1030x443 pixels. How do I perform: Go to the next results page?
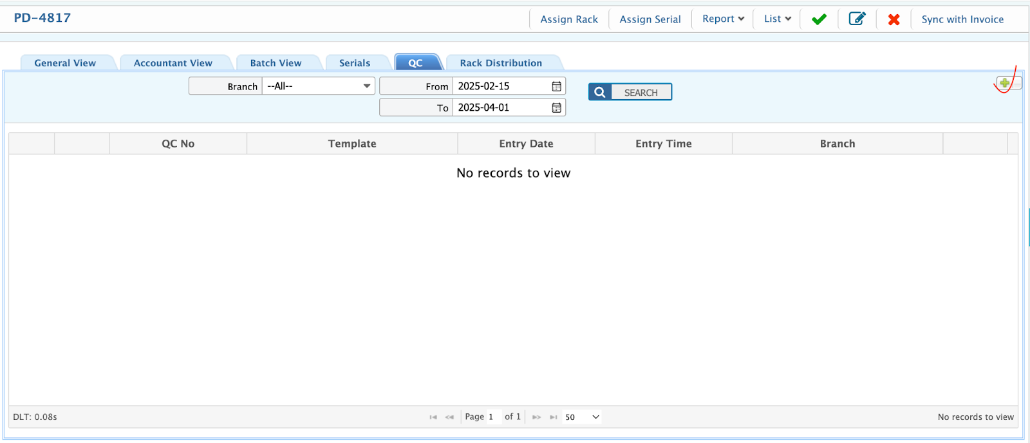click(536, 417)
